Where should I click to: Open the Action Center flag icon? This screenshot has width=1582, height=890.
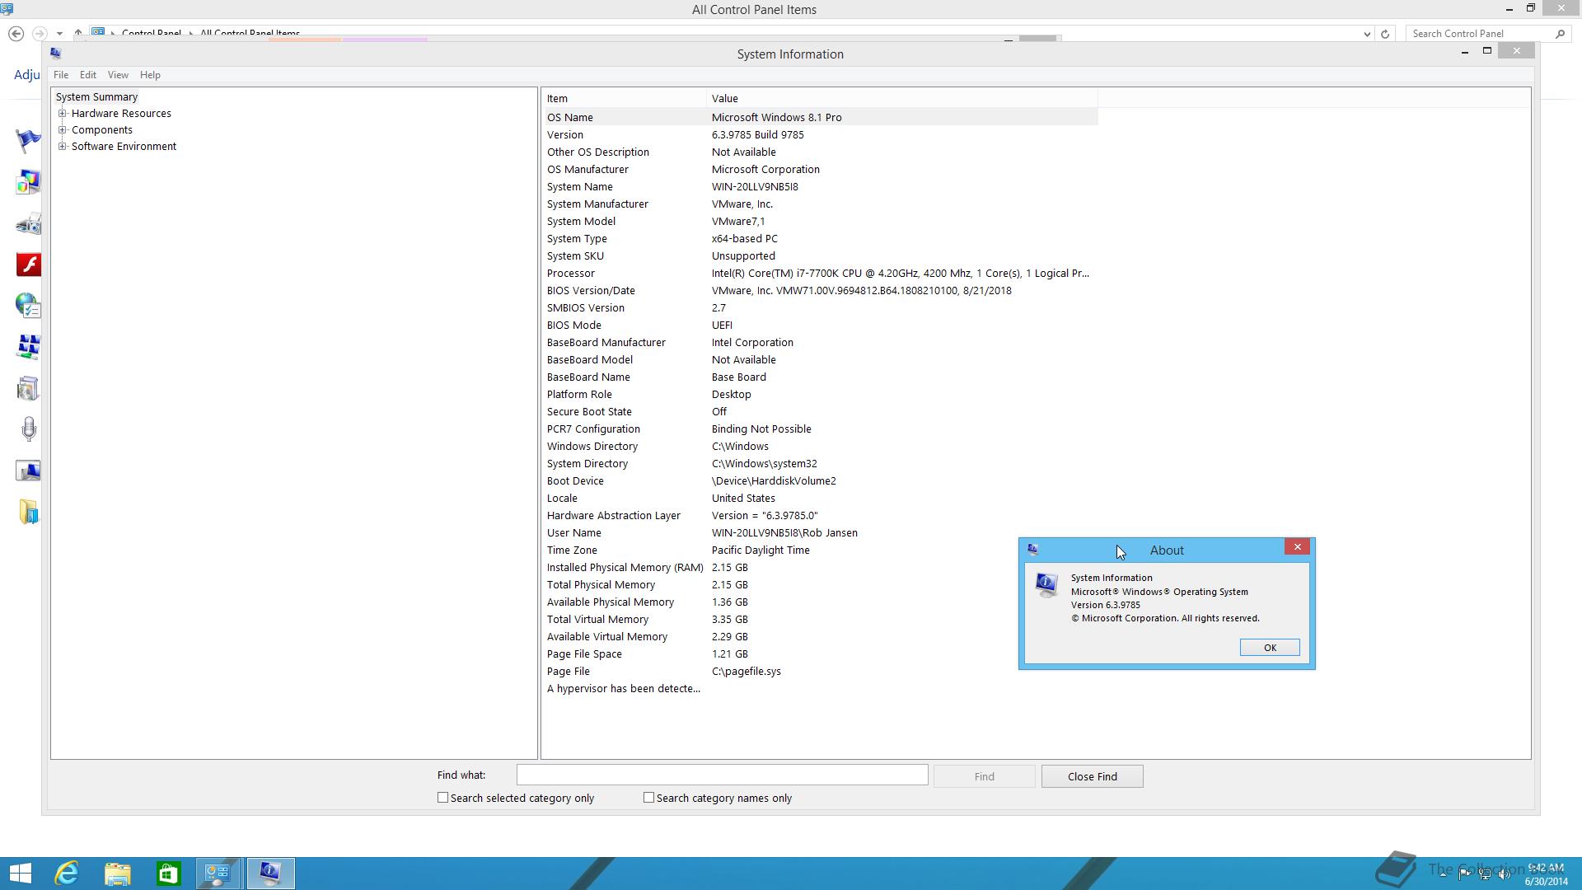tap(29, 141)
